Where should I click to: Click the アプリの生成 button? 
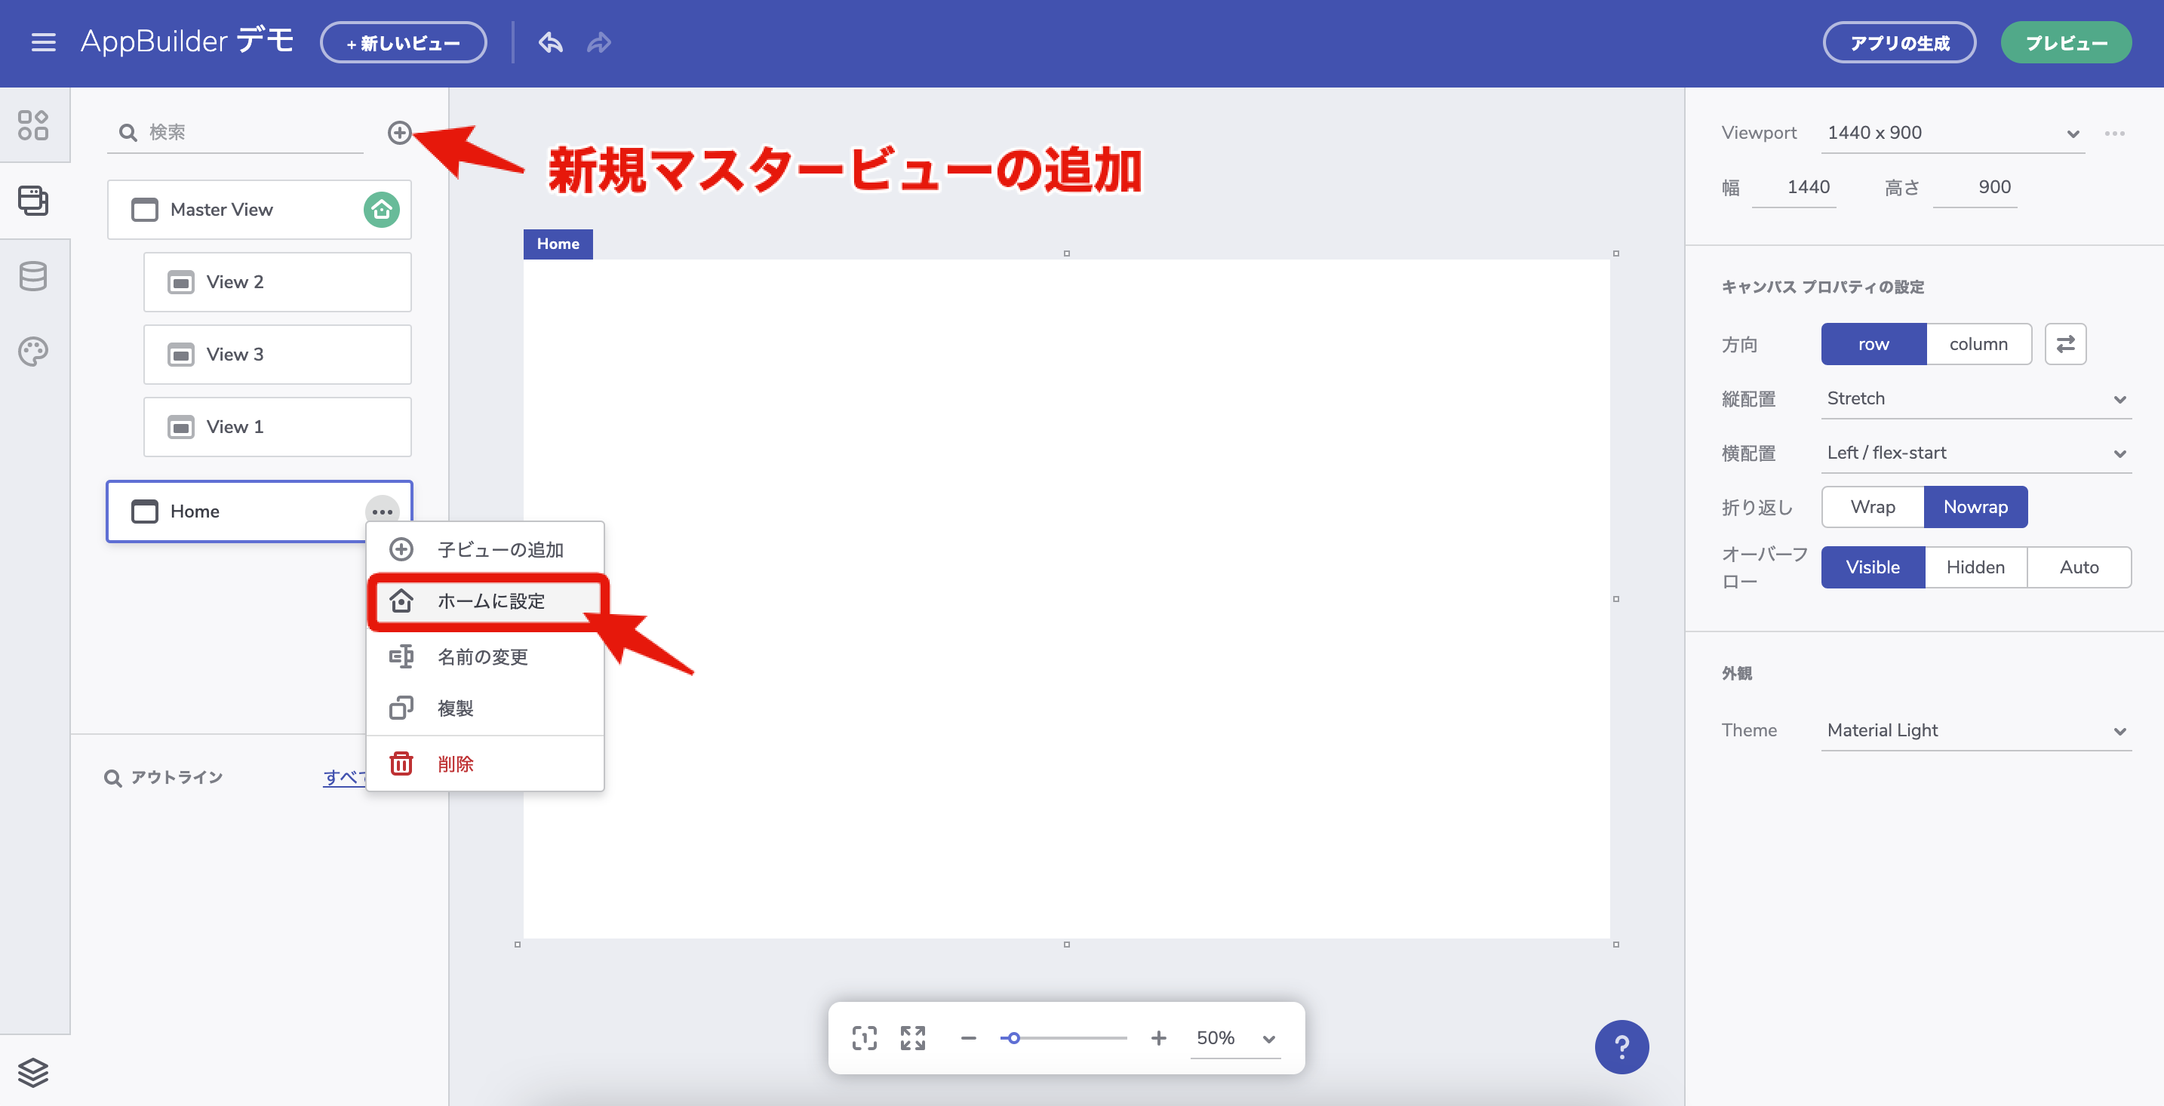pos(1899,42)
